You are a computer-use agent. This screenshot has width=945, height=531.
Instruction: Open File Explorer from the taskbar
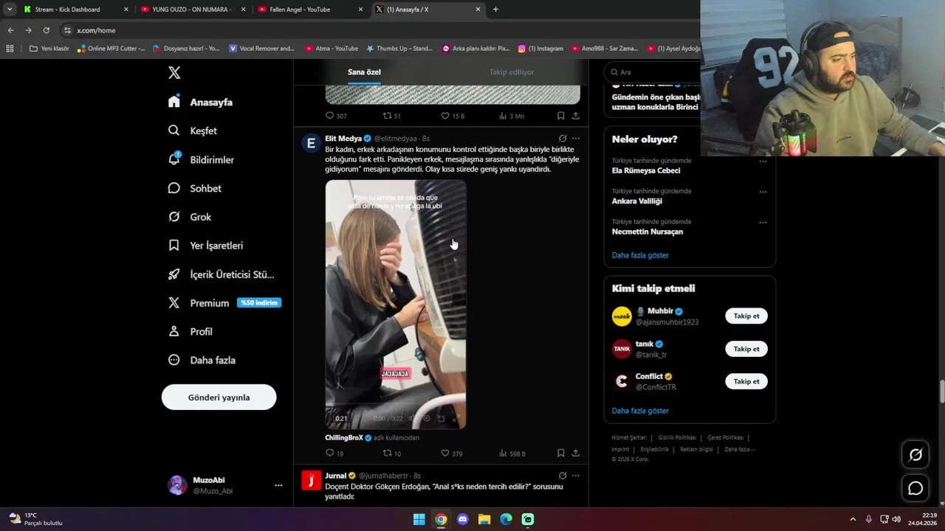tap(484, 519)
